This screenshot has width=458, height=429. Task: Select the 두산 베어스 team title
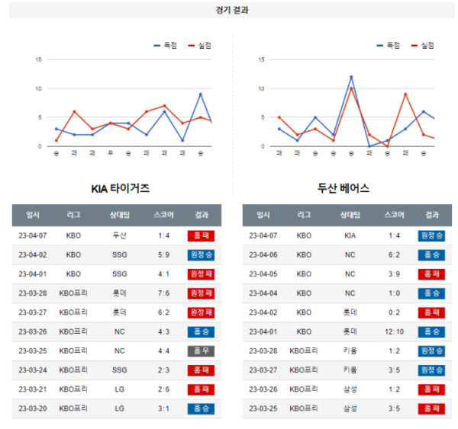343,188
